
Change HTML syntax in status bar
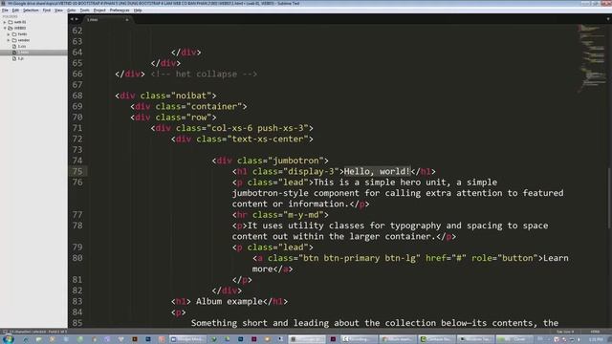595,332
